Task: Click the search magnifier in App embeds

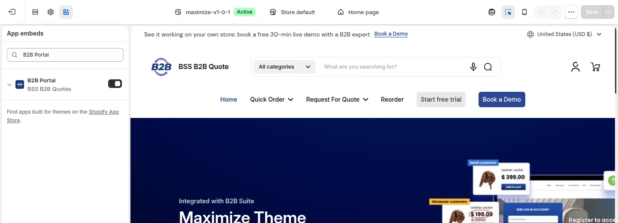Action: coord(15,55)
